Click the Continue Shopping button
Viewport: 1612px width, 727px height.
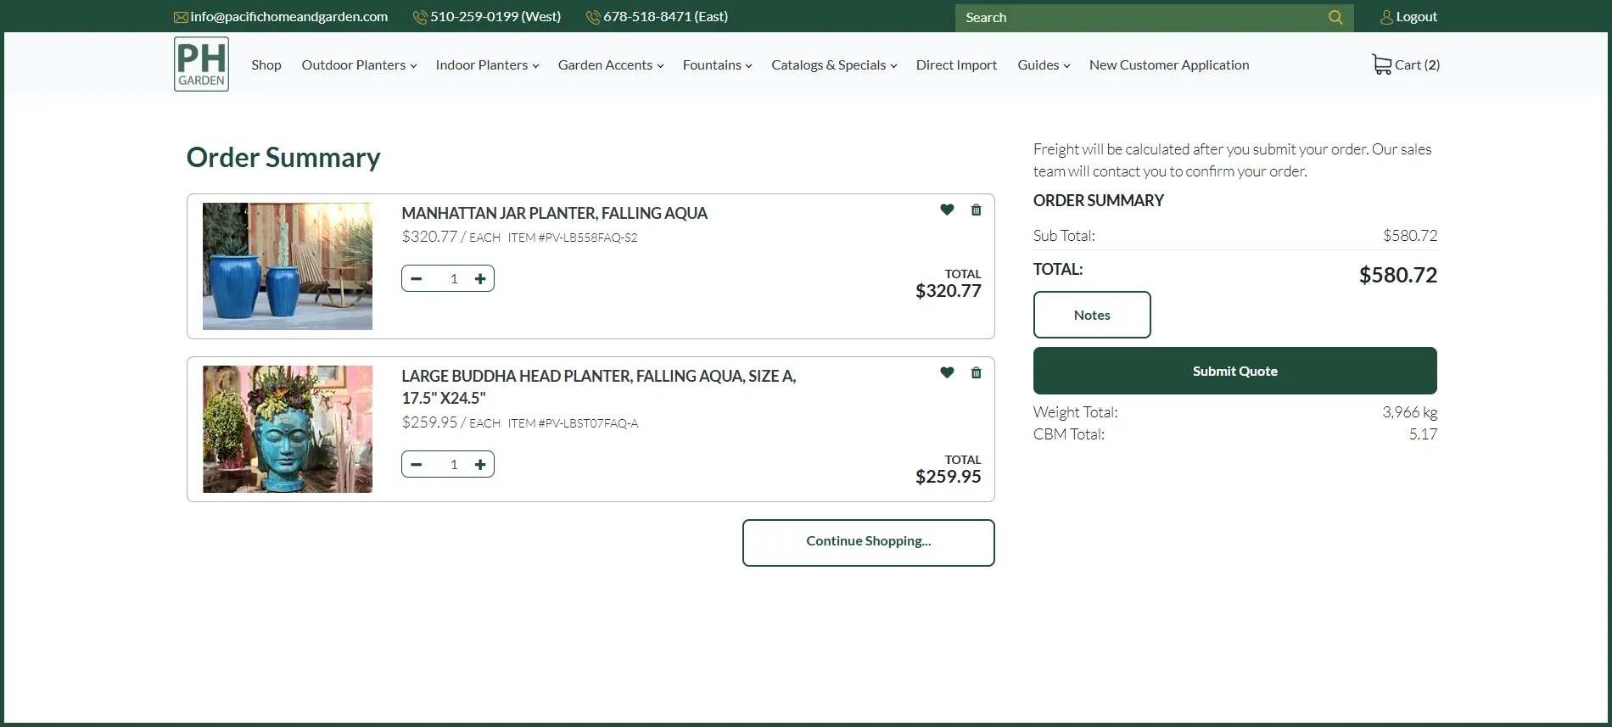[868, 542]
